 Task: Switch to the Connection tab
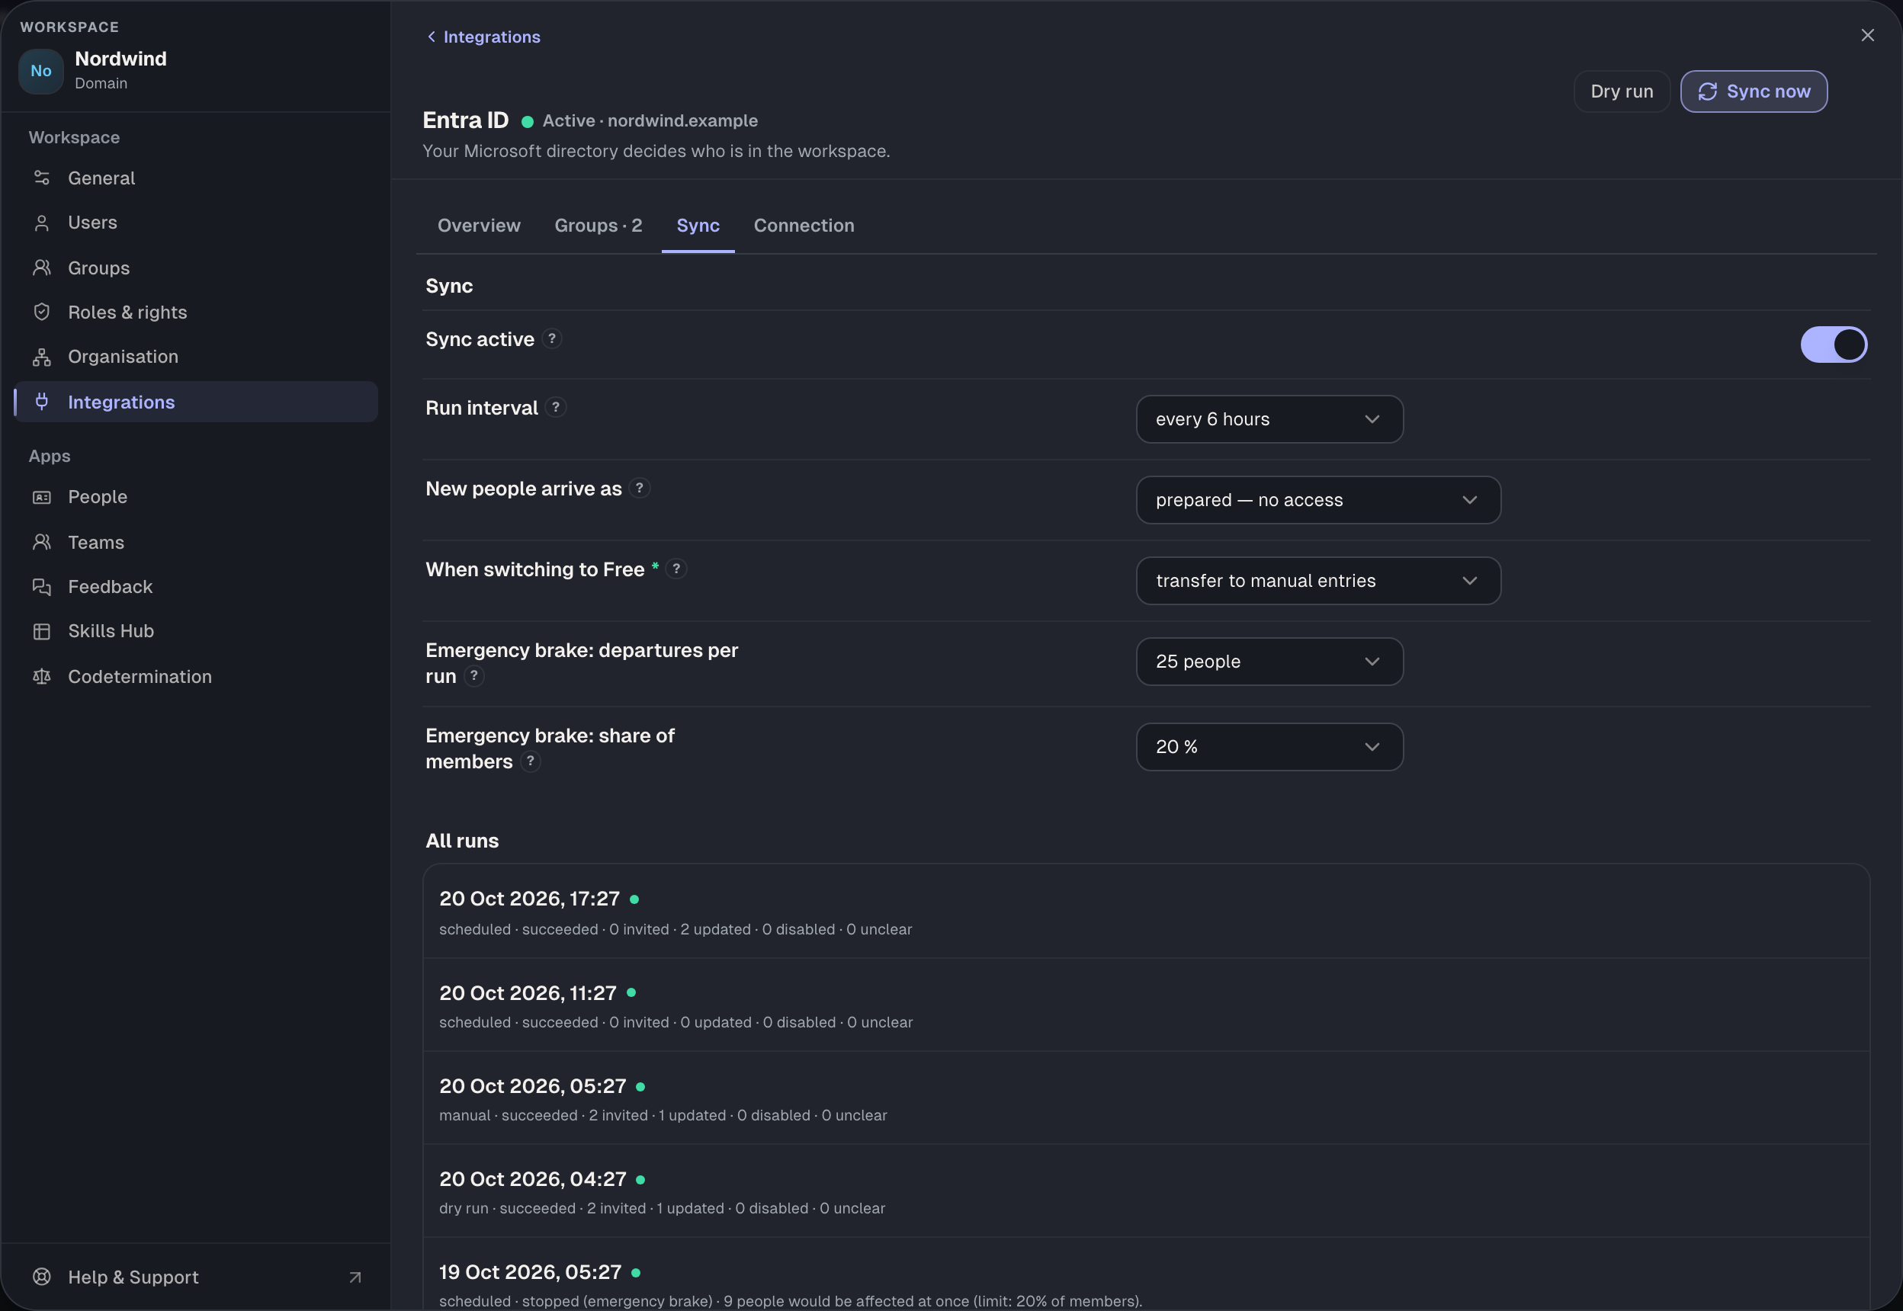tap(804, 225)
